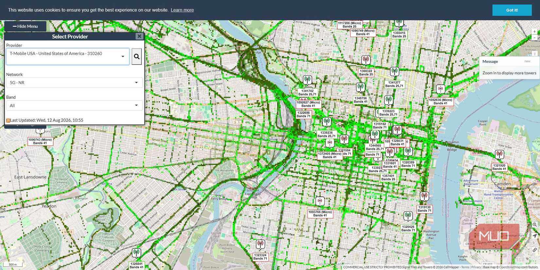
Task: Click the 1090749 (Micro) Bands 41 label
Action: click(363, 32)
